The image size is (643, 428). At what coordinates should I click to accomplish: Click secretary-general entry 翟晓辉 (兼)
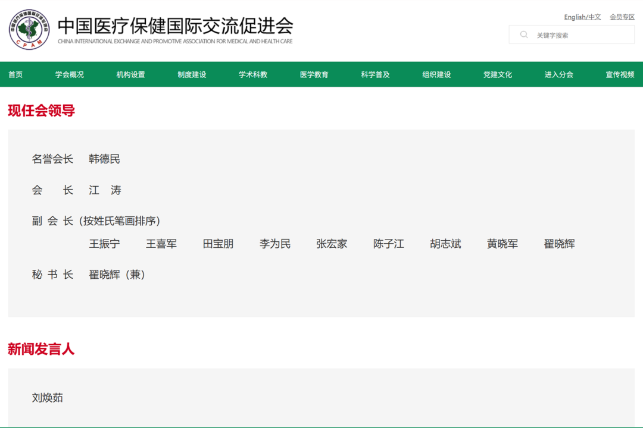117,275
